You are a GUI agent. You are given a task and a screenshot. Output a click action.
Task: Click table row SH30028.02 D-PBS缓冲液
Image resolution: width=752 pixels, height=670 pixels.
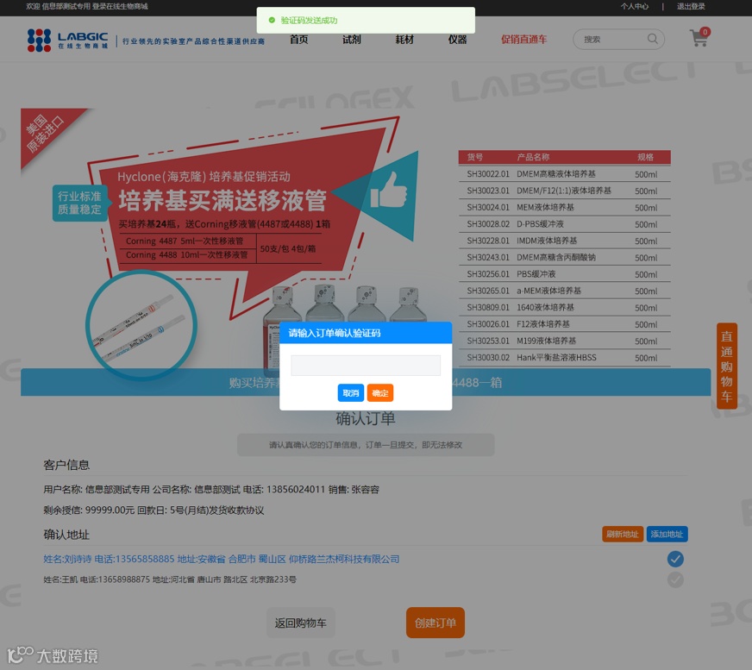coord(565,224)
